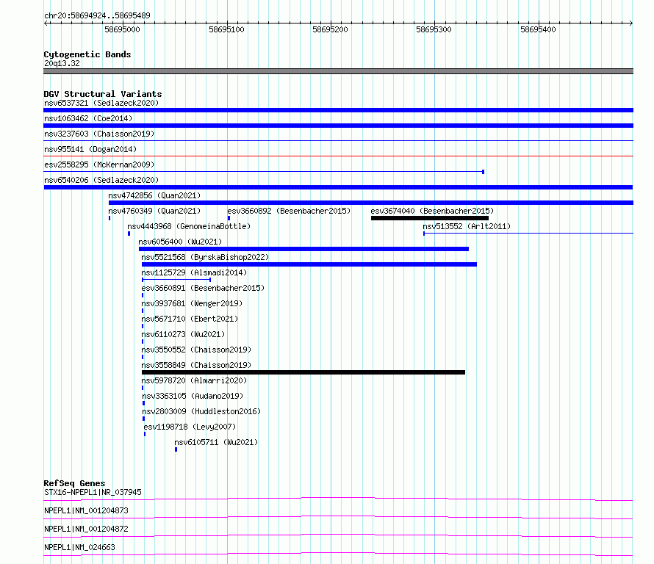Click the nsv6537321 (Sedlazeck2020) variant label

[x=101, y=103]
